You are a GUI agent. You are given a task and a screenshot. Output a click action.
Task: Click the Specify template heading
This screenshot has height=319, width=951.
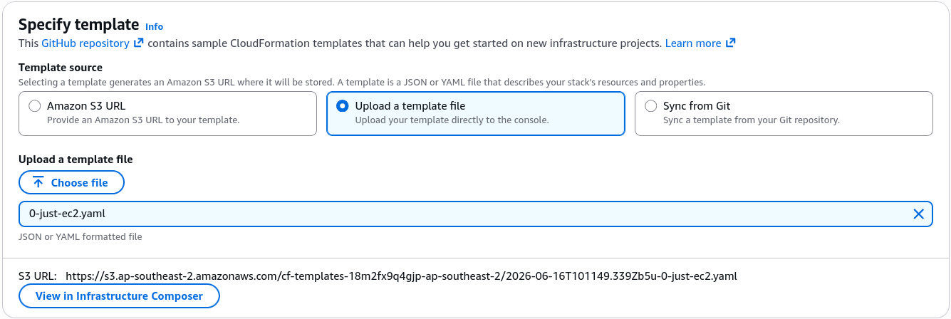(78, 24)
